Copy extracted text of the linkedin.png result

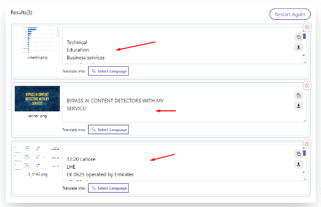[298, 37]
